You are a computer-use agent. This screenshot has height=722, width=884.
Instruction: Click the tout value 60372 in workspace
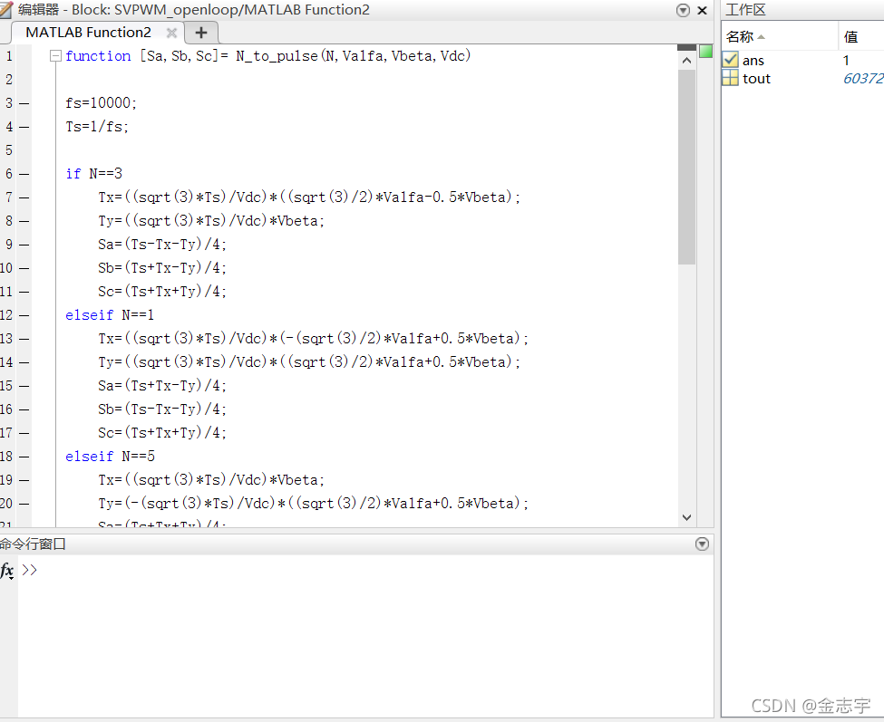863,78
